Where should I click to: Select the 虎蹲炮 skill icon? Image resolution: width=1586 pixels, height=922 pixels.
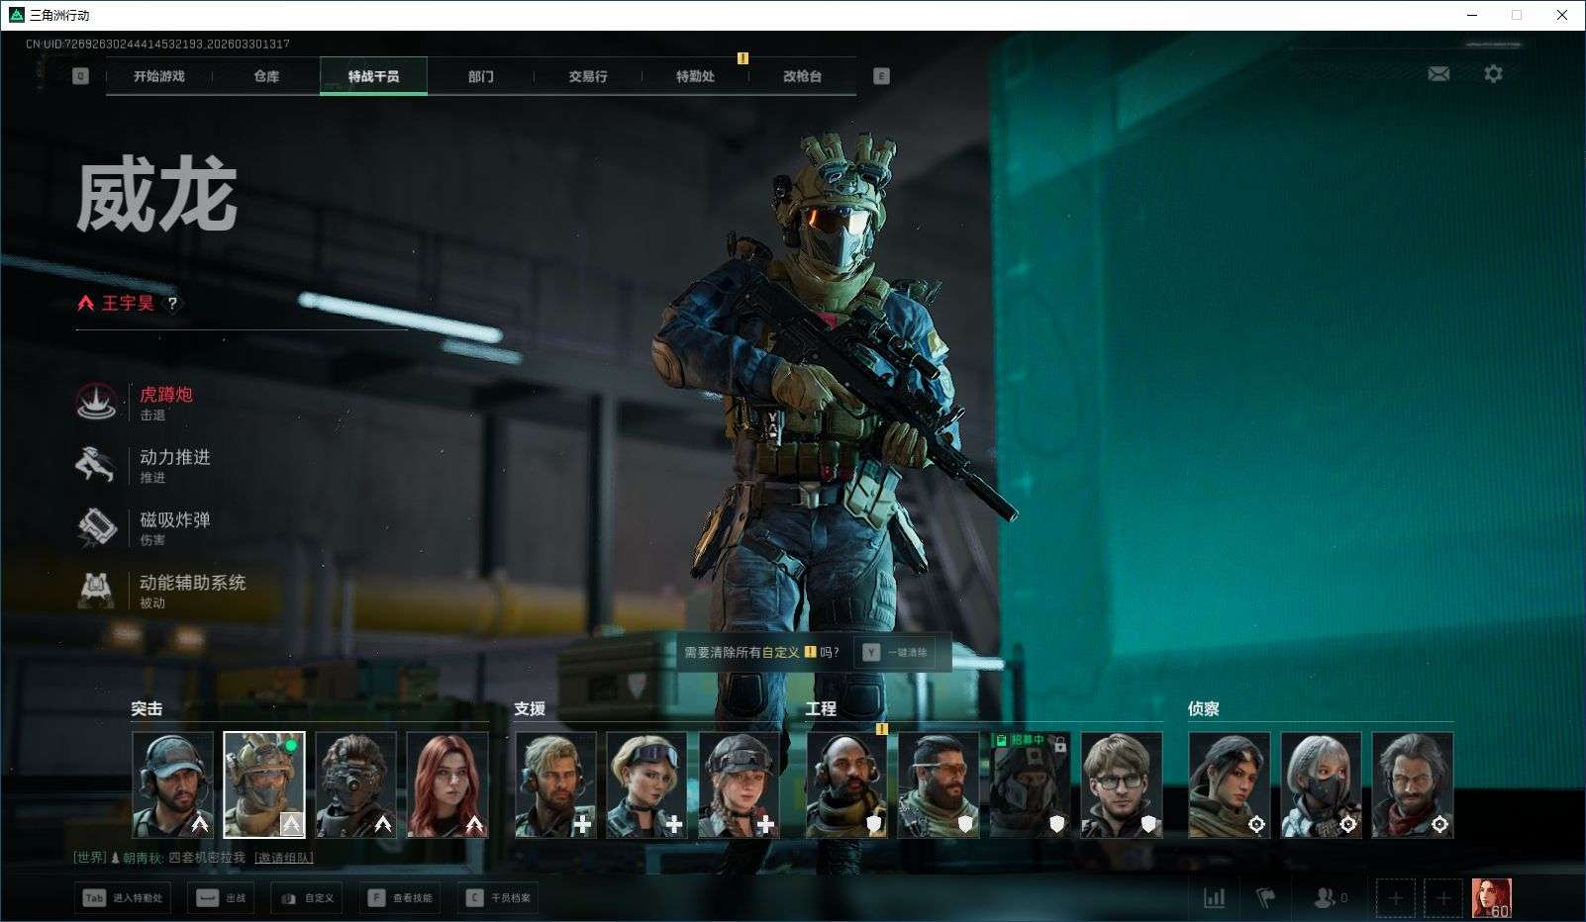pyautogui.click(x=96, y=403)
